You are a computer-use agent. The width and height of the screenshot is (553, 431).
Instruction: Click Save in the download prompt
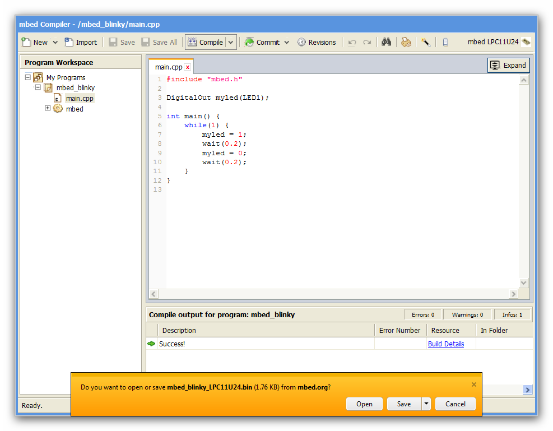(403, 404)
